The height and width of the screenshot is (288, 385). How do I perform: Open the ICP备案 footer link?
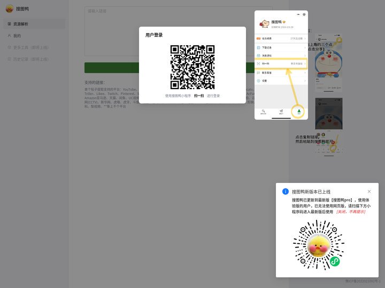[363, 281]
